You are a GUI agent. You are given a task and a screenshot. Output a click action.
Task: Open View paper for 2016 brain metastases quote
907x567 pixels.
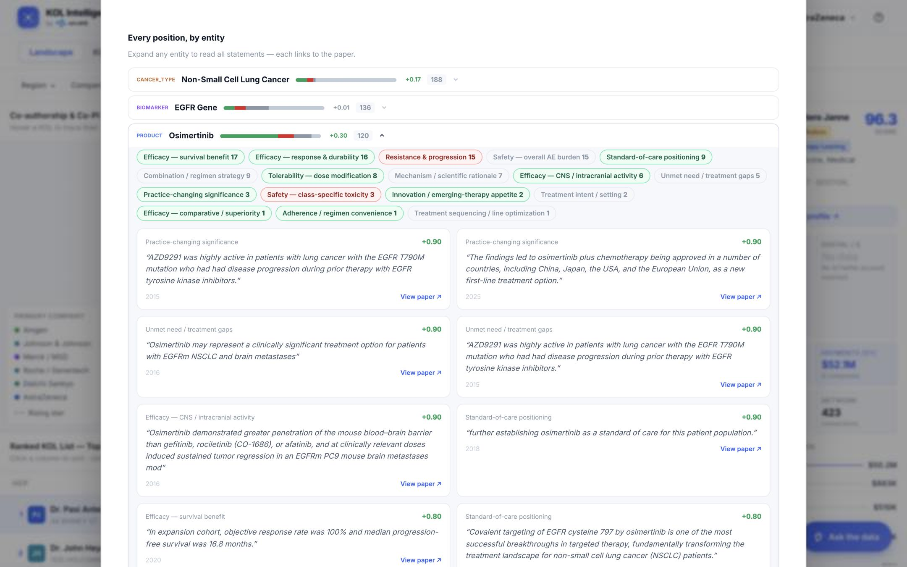tap(421, 373)
